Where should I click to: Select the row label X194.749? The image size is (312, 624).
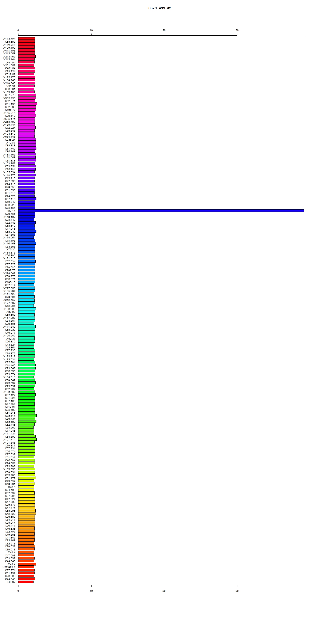(x=9, y=80)
